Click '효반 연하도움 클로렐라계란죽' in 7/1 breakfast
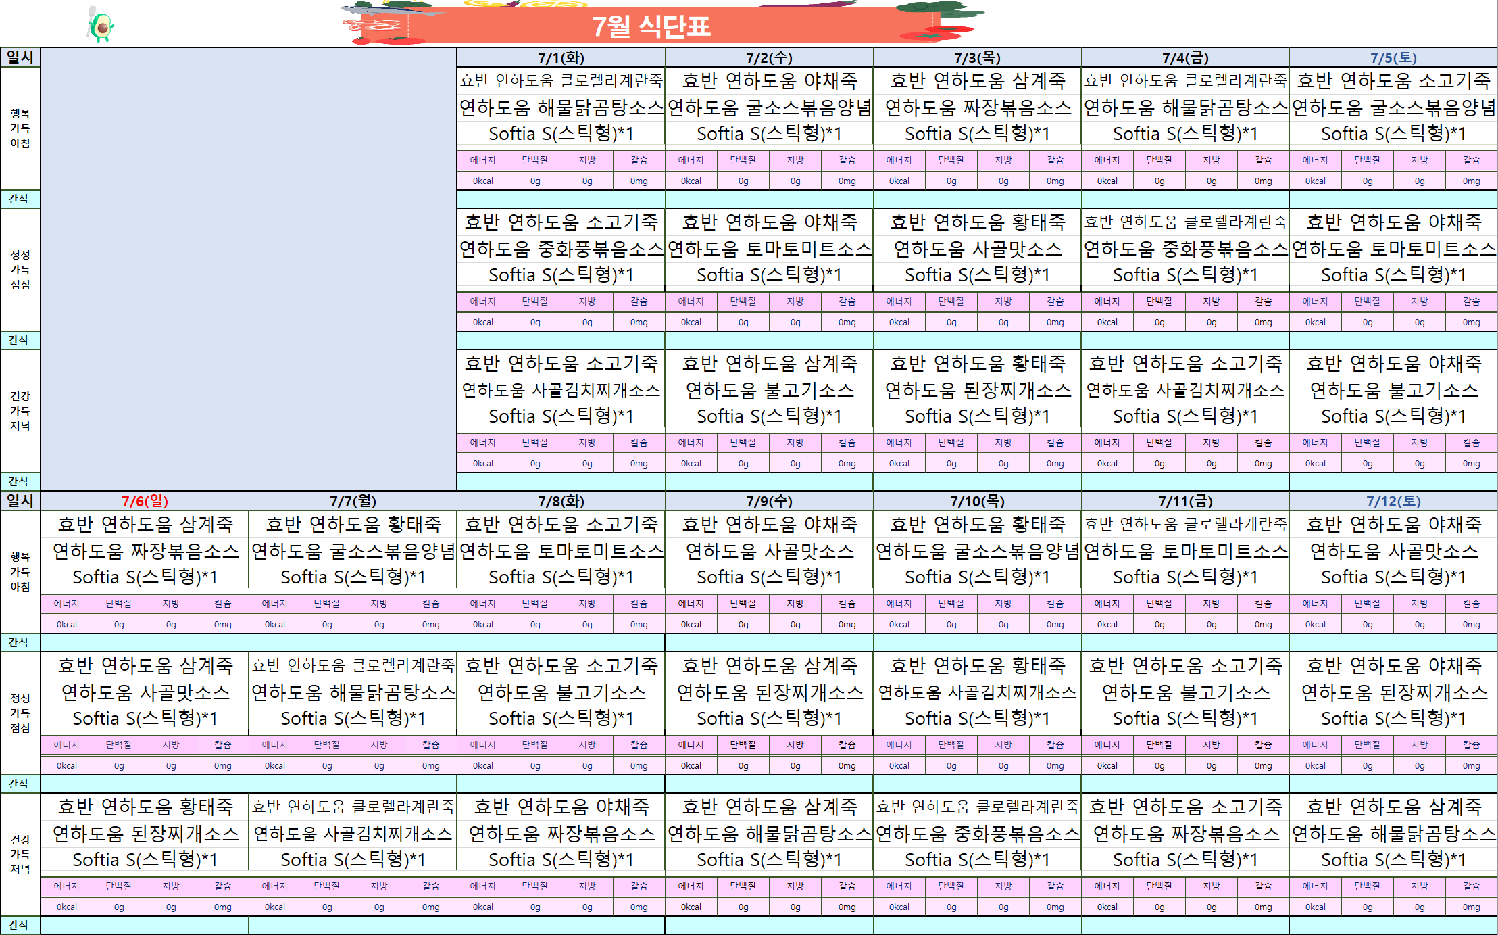This screenshot has height=935, width=1498. point(561,81)
